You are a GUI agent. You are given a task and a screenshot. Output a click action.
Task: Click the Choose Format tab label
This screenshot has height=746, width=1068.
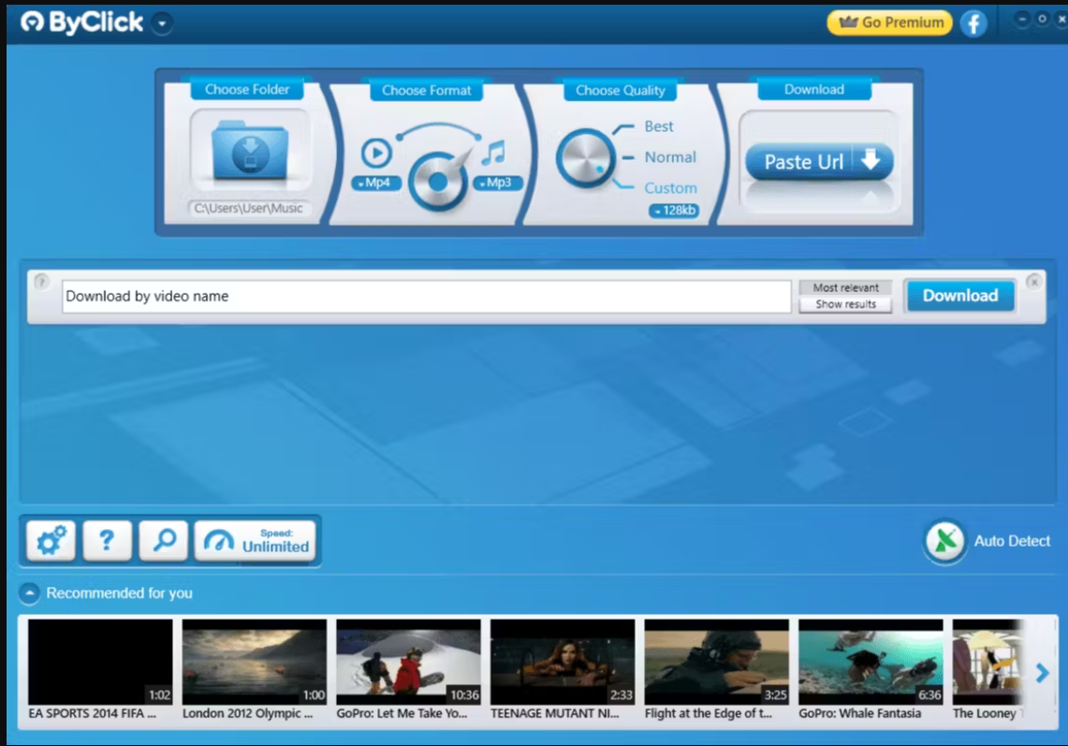tap(427, 90)
